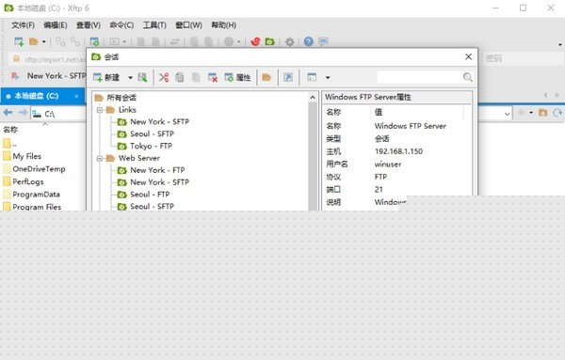Open the 文件(F) menu
This screenshot has height=360, width=565.
pyautogui.click(x=23, y=25)
